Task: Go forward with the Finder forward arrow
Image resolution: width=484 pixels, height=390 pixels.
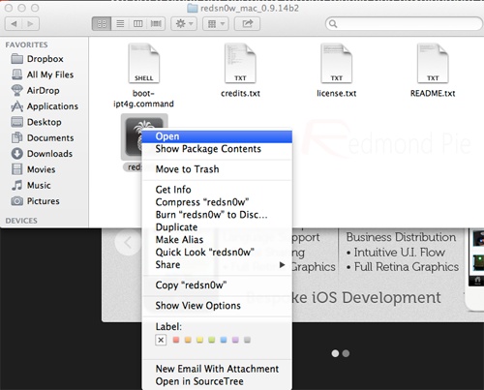Action: (x=31, y=24)
